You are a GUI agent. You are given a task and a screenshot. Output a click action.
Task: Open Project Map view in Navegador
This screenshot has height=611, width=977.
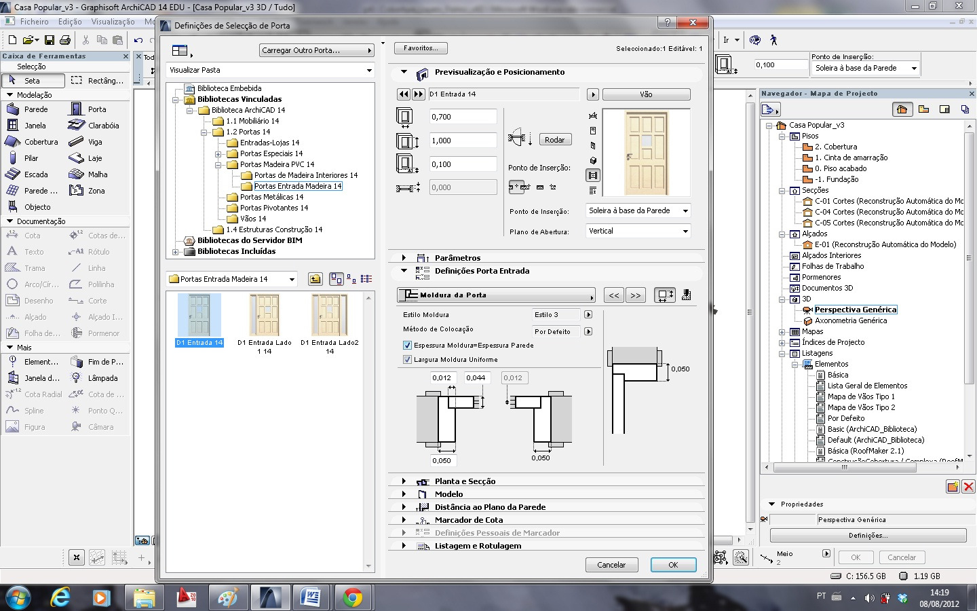[902, 109]
